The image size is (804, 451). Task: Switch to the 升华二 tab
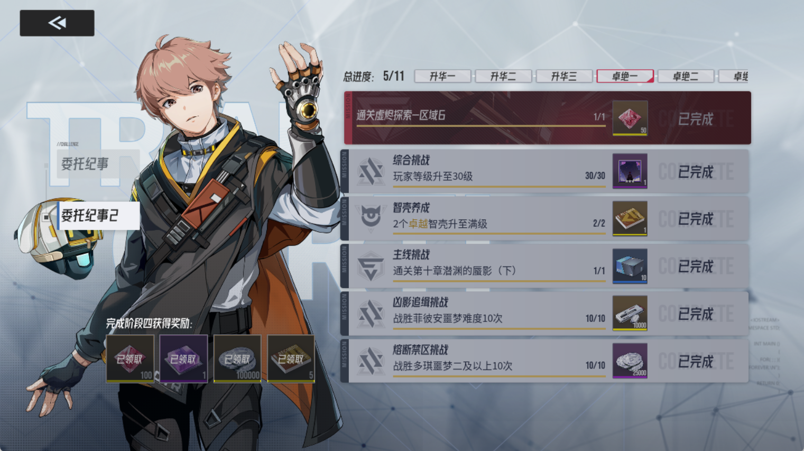point(503,76)
